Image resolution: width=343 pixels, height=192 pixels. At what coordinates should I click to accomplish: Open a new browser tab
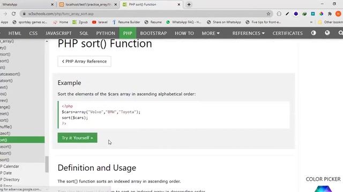(189, 4)
